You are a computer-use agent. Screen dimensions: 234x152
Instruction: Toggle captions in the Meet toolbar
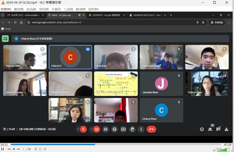pos(105,129)
